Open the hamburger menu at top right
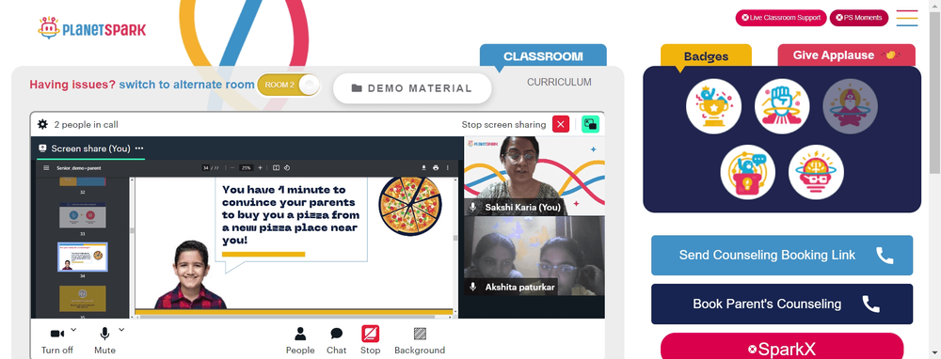941x359 pixels. coord(907,18)
